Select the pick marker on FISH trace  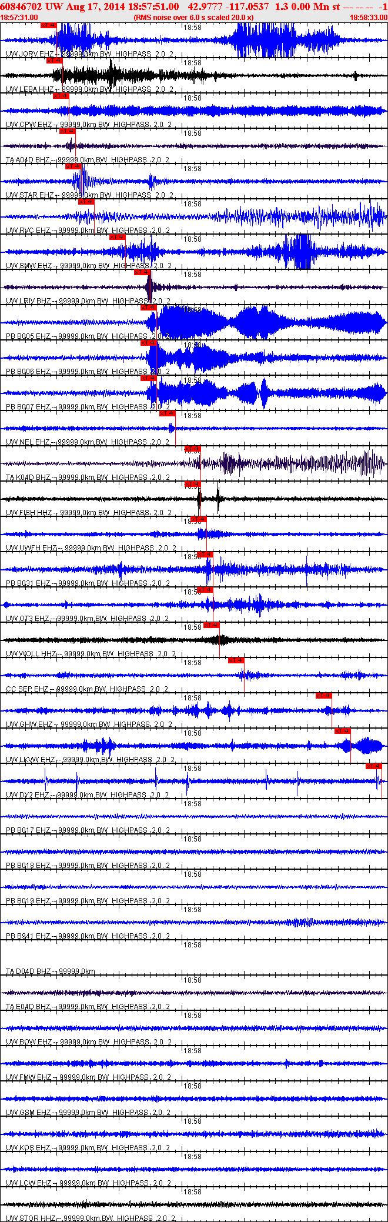193,484
